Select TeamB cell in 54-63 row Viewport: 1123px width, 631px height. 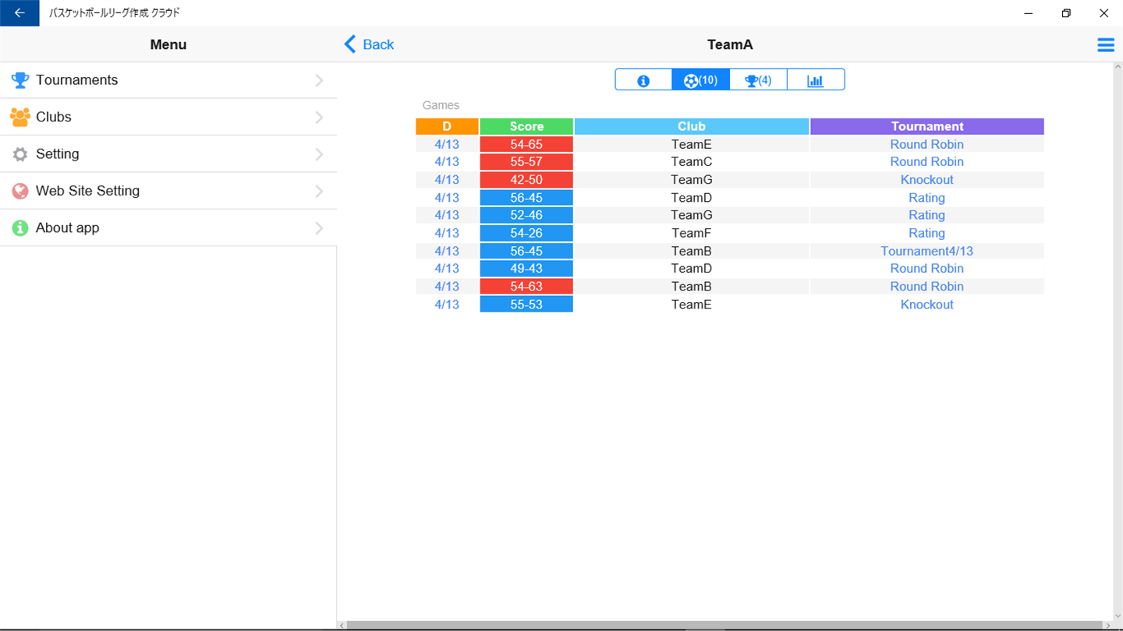tap(692, 287)
